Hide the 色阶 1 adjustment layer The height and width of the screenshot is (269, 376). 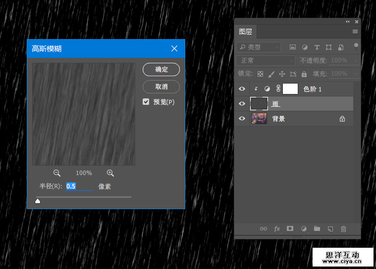242,89
